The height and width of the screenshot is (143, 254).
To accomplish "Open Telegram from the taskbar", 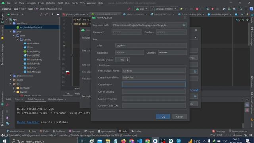I will click(x=179, y=141).
